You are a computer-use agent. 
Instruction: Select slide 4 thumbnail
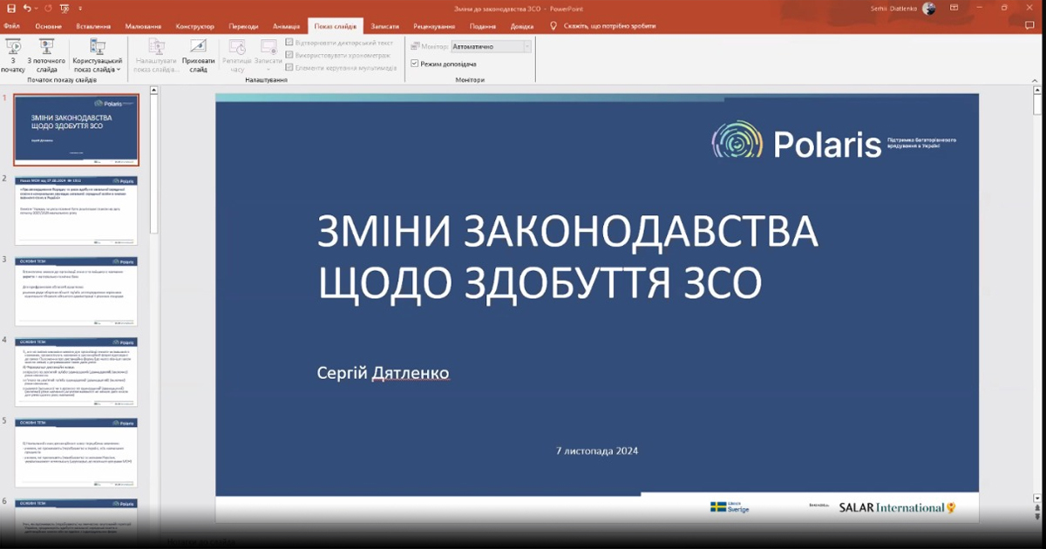tap(76, 371)
